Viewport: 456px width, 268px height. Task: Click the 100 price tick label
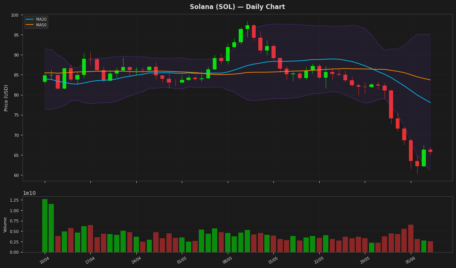15,15
